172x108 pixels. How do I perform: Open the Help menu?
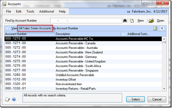click(x=62, y=12)
